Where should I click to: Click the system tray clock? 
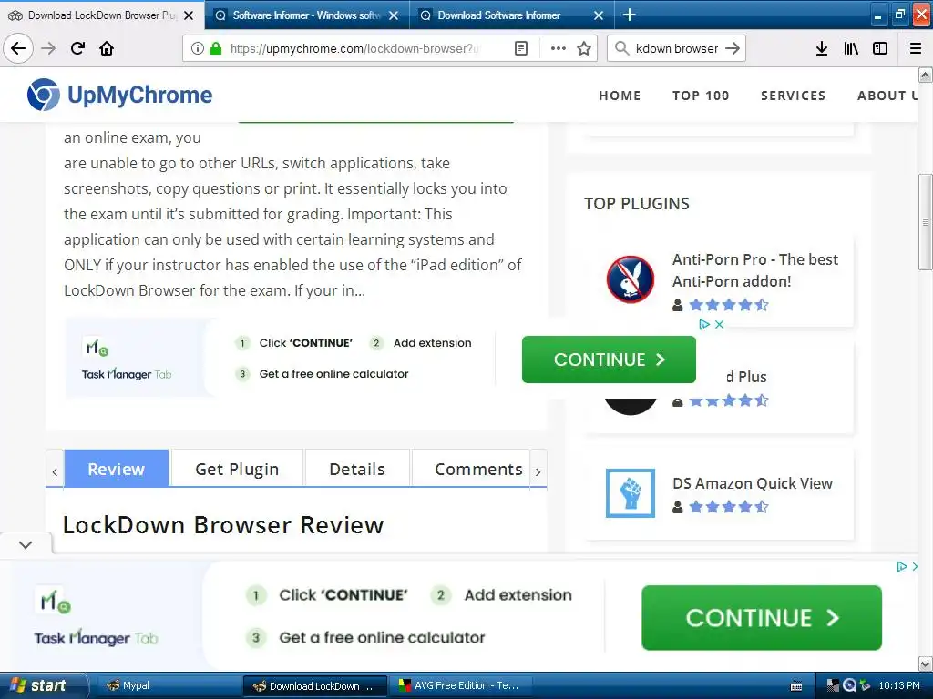(899, 685)
